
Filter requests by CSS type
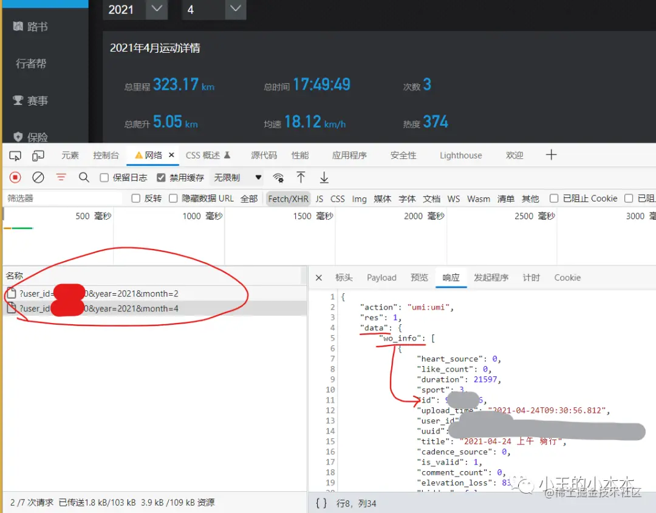(x=338, y=199)
